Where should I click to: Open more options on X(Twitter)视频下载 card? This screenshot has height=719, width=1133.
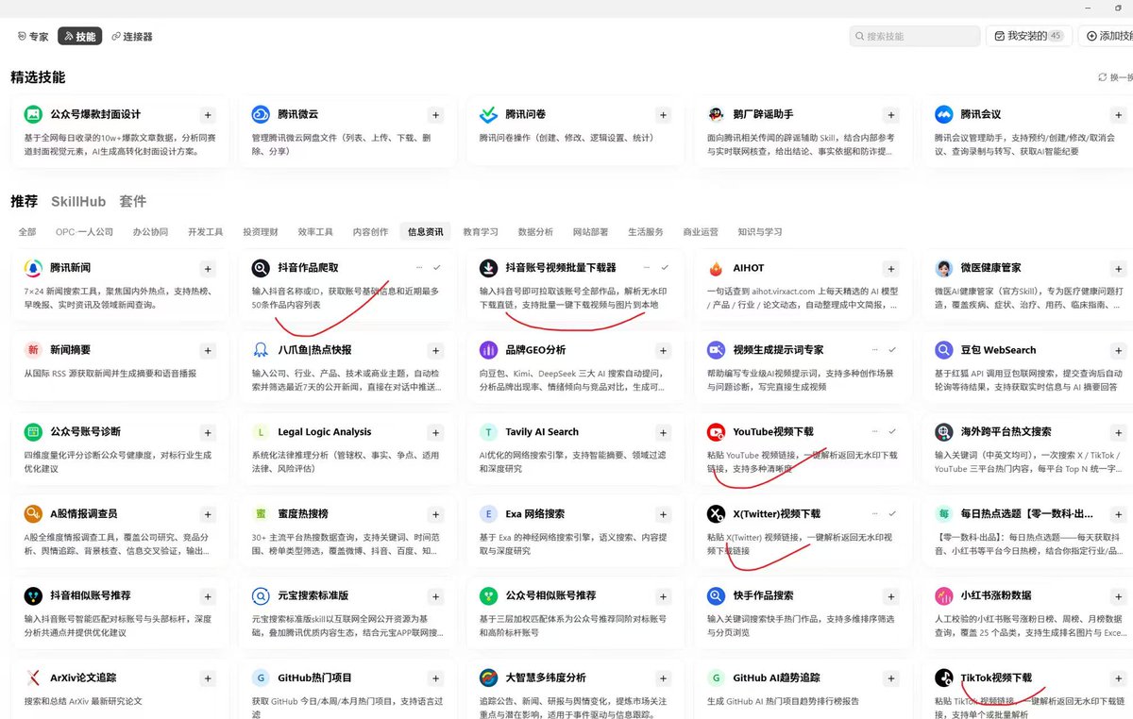point(875,513)
